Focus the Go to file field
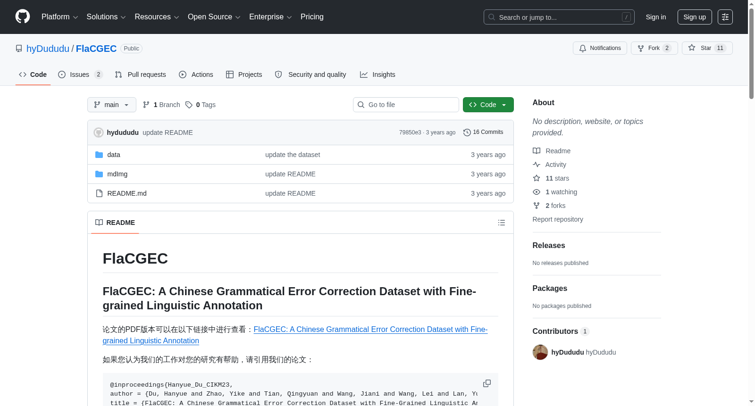This screenshot has height=406, width=755. pos(406,105)
